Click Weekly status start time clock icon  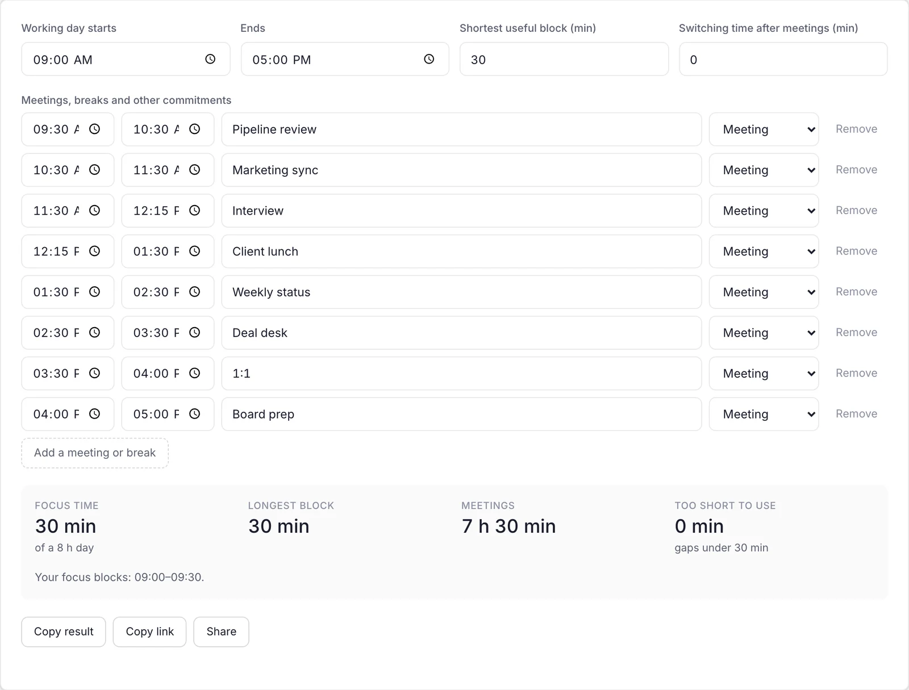coord(95,292)
